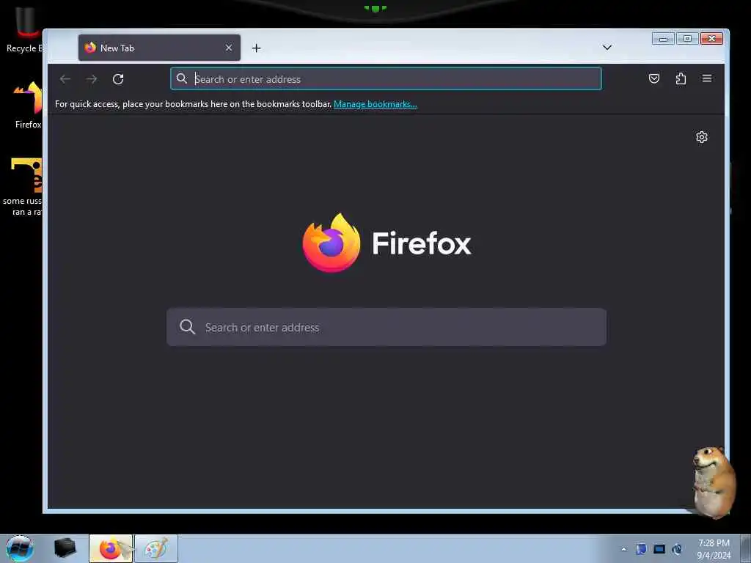This screenshot has height=563, width=751.
Task: Select the Firefox taskbar button
Action: 111,548
